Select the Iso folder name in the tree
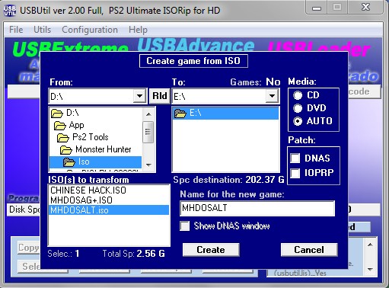389x288 pixels. [x=84, y=162]
